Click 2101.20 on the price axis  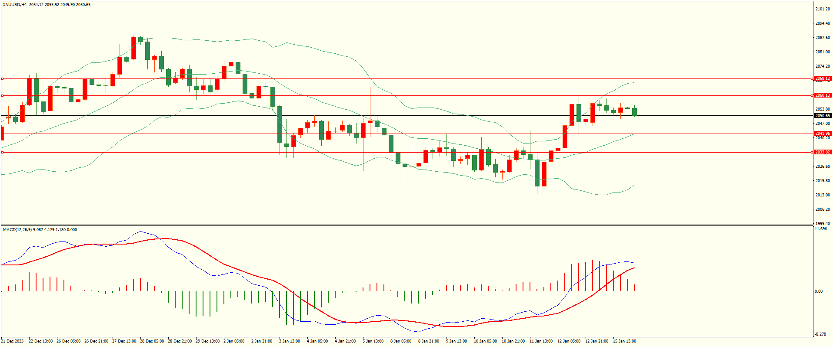pyautogui.click(x=823, y=9)
